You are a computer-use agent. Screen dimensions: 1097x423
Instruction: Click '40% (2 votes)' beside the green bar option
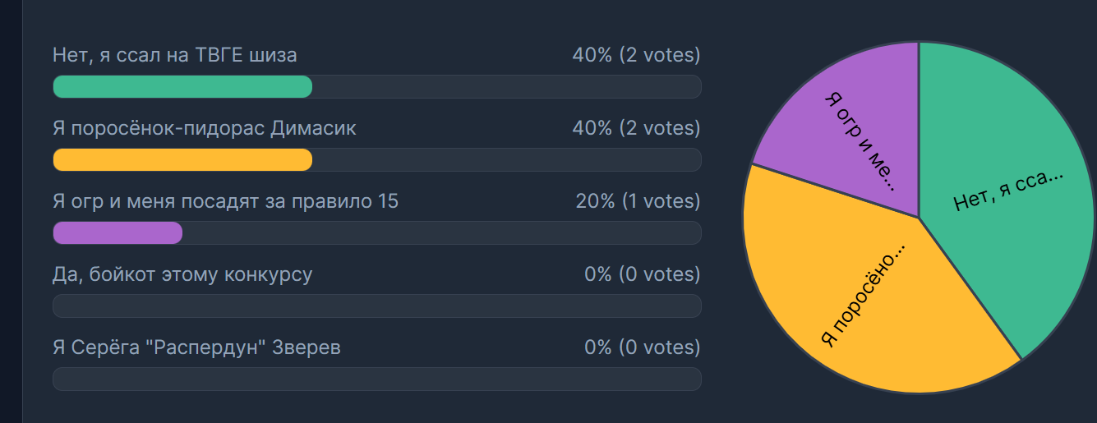click(x=636, y=55)
